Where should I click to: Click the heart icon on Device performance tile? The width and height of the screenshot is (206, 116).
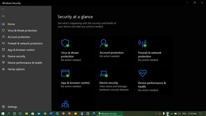point(143,73)
